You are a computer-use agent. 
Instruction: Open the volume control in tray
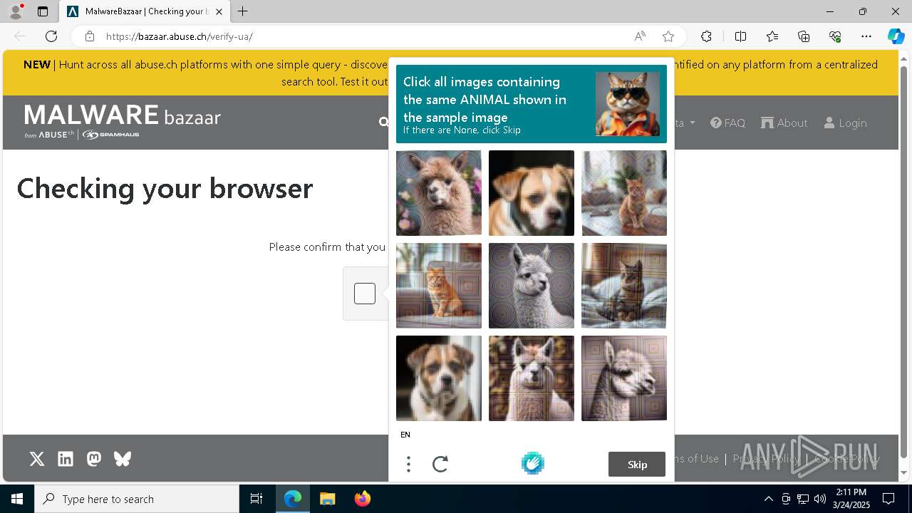(x=820, y=499)
